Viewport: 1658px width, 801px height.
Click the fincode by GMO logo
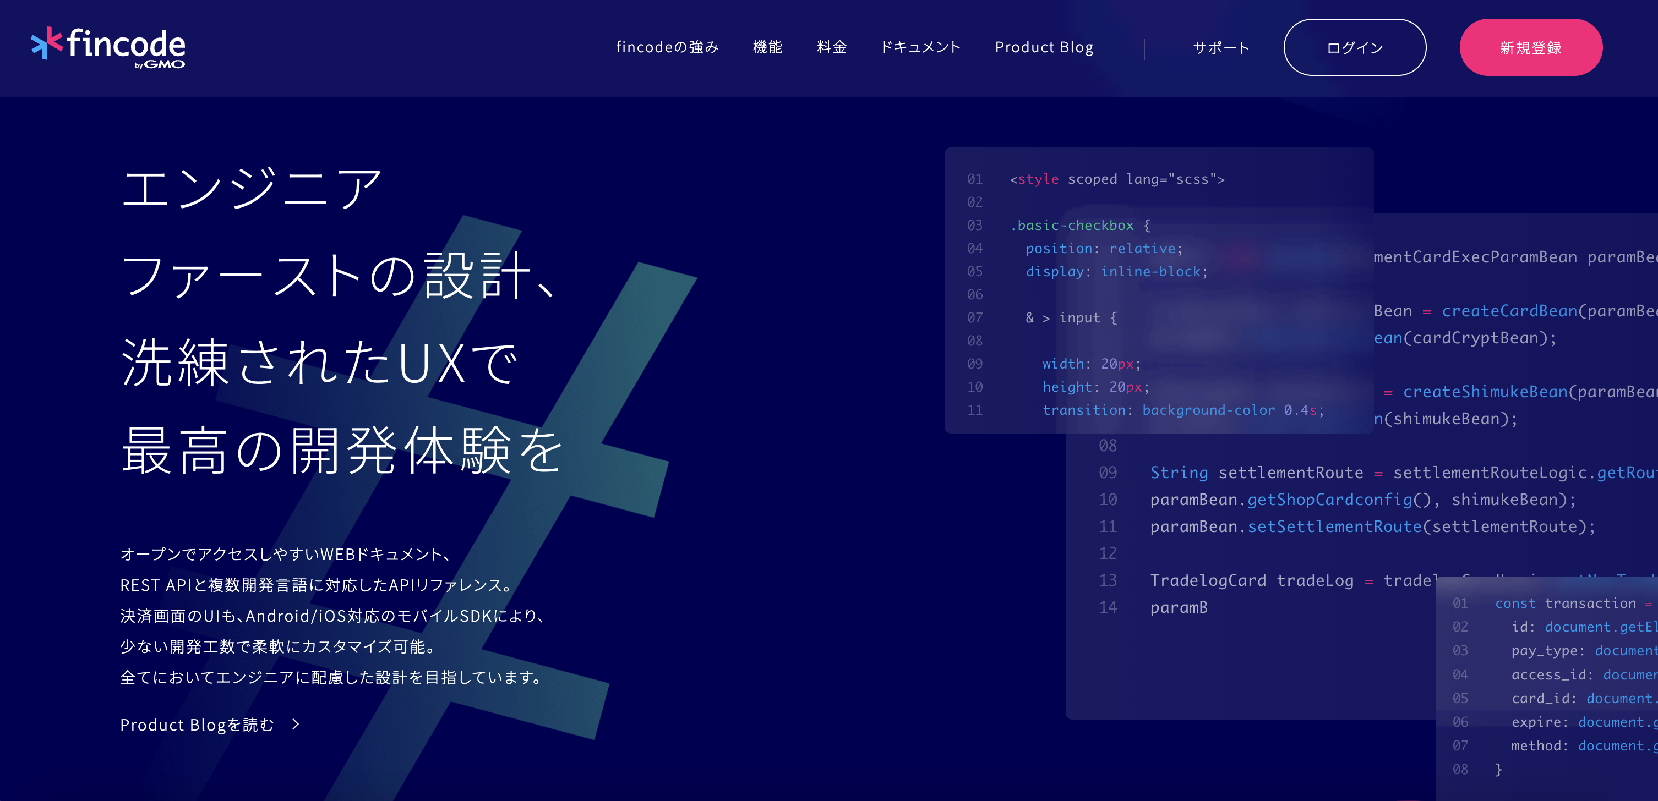[x=108, y=48]
